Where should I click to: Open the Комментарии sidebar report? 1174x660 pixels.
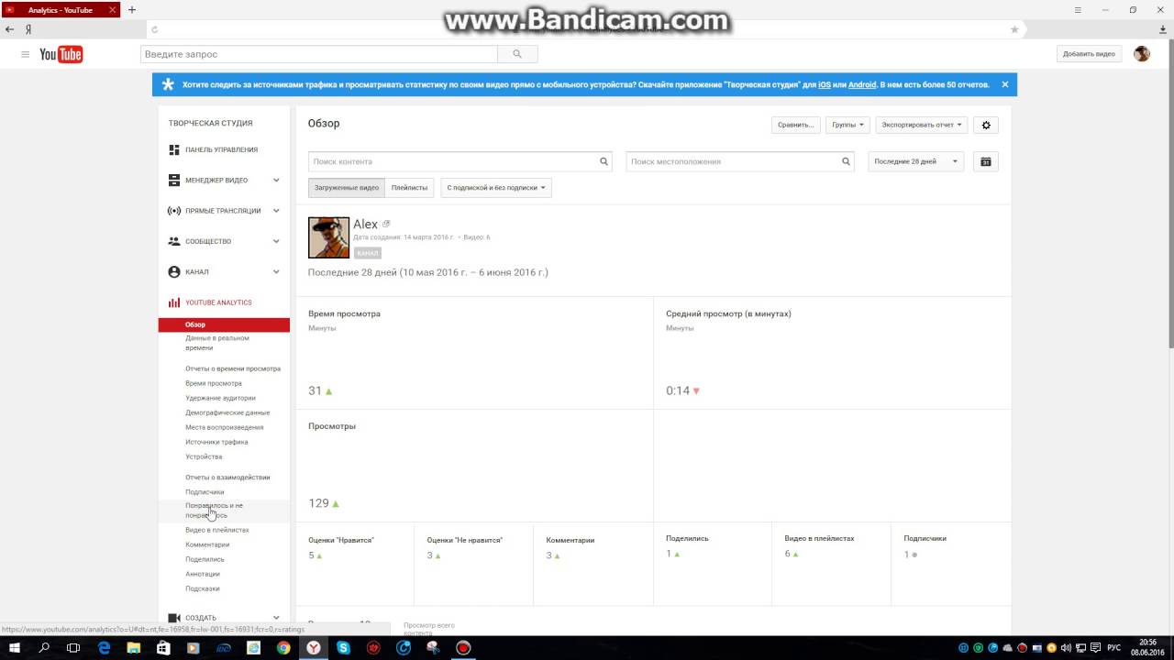pos(207,544)
